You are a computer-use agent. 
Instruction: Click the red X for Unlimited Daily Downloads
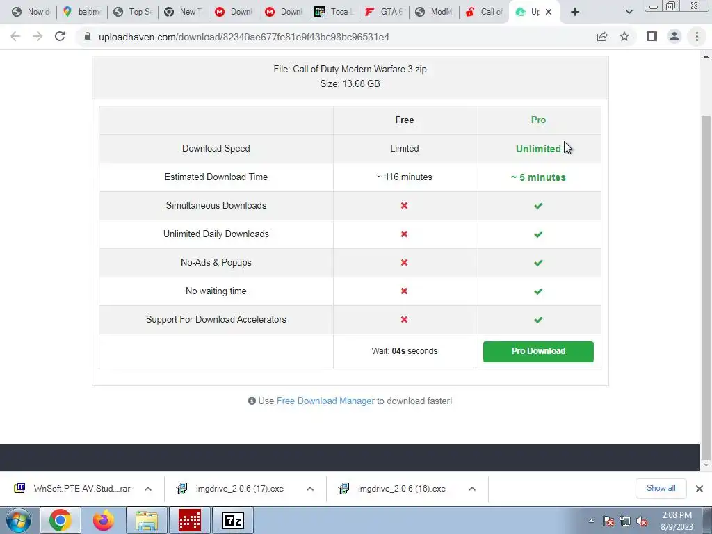coord(404,234)
